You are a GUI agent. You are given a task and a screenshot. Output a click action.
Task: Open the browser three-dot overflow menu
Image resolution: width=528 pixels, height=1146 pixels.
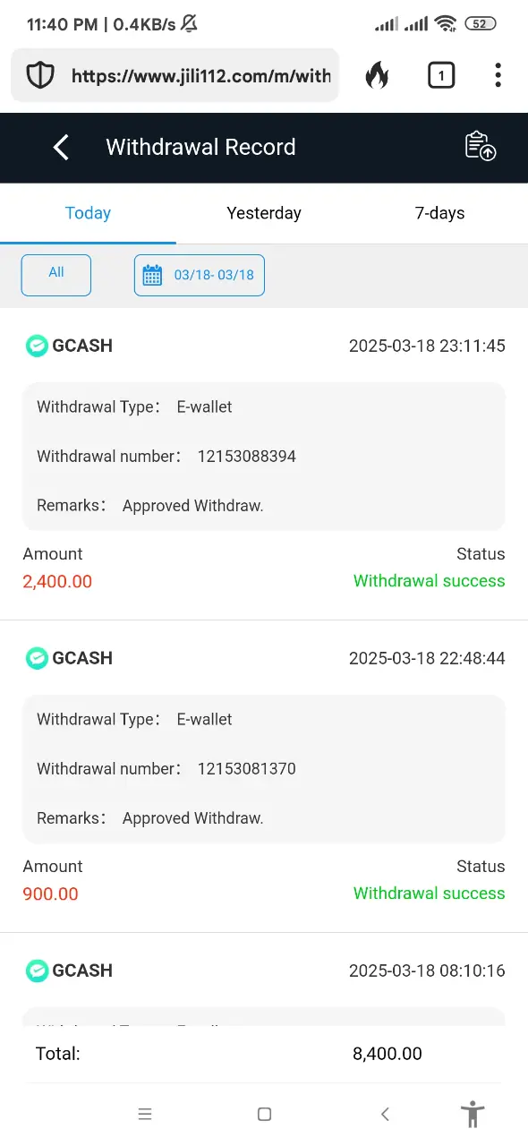coord(498,75)
